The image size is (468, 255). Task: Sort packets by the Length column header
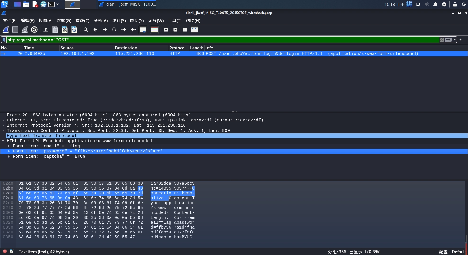pos(197,48)
